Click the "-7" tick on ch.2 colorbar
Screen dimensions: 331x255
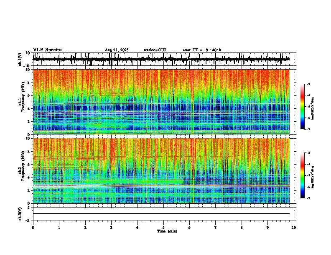click(x=308, y=198)
